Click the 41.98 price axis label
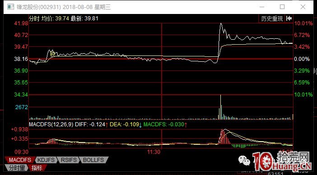Screen dimensions: 317x175 coord(21,23)
